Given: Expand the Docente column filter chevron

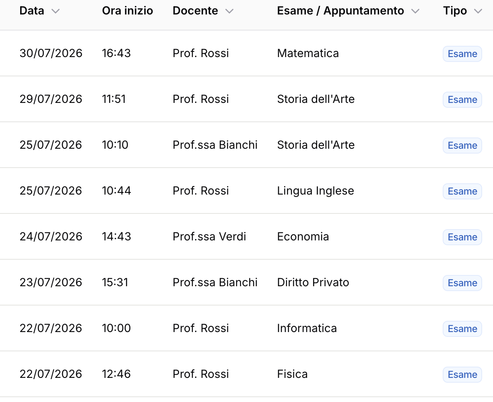Looking at the screenshot, I should coord(229,11).
